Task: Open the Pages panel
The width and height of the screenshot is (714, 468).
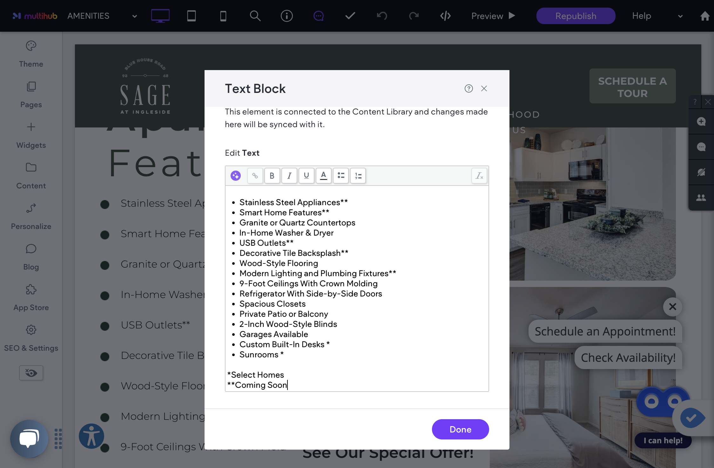Action: click(31, 95)
